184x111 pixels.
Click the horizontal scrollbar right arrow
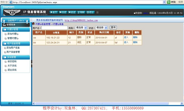[182, 104]
